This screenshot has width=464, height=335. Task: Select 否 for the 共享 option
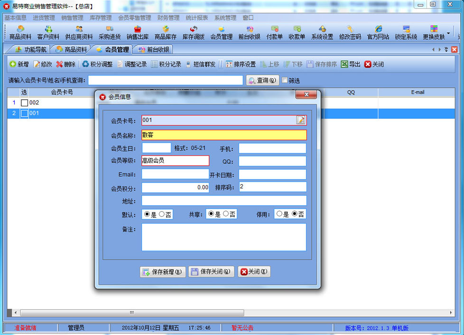coord(226,214)
